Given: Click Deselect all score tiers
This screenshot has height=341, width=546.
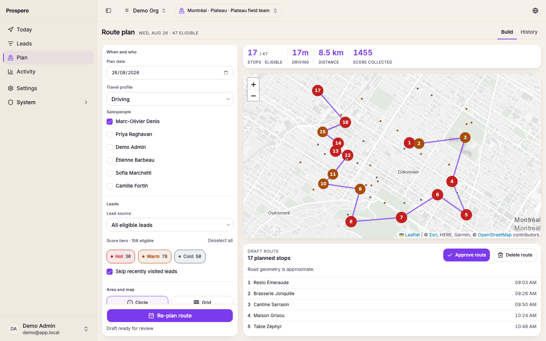Looking at the screenshot, I should coord(220,241).
